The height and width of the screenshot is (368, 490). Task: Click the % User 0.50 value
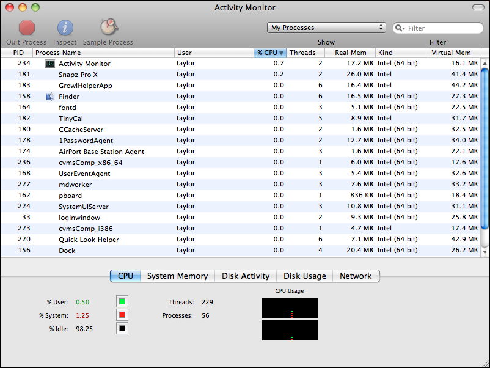click(82, 302)
